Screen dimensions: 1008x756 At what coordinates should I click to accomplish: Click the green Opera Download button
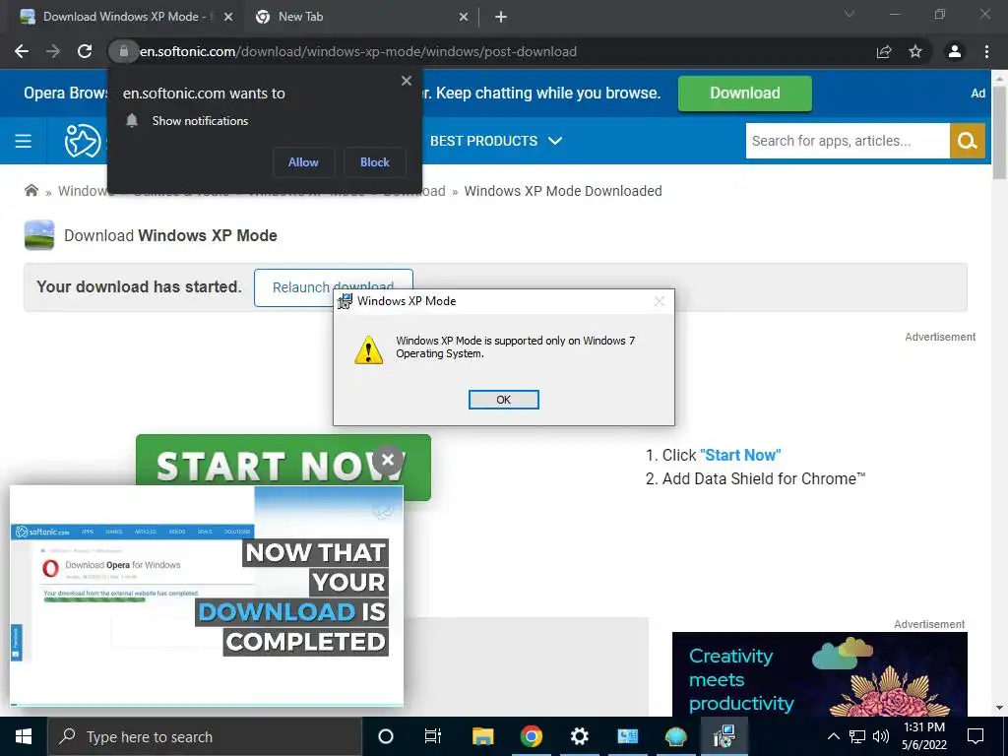coord(744,94)
